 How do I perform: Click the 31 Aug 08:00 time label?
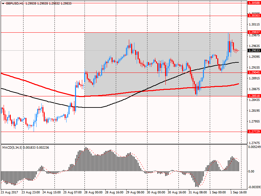point(198,192)
